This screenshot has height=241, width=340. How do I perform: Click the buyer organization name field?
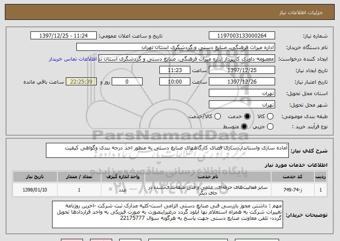click(176, 47)
